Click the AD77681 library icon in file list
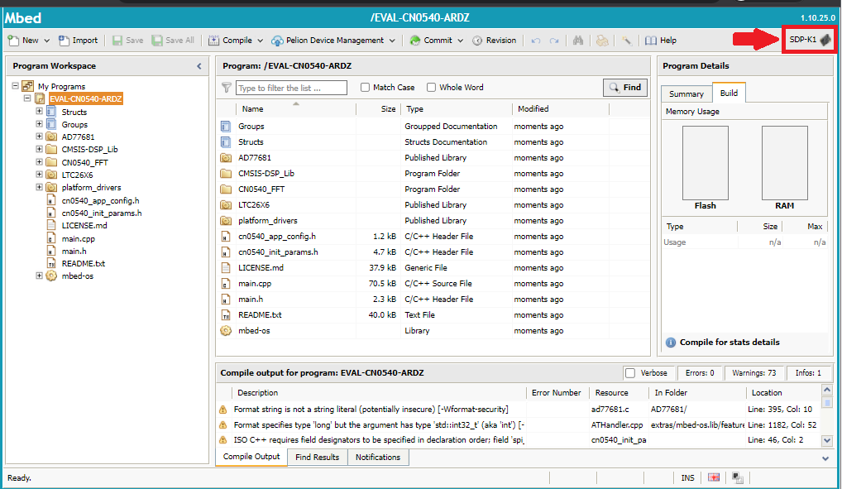Screen dimensions: 842x489 [x=226, y=158]
